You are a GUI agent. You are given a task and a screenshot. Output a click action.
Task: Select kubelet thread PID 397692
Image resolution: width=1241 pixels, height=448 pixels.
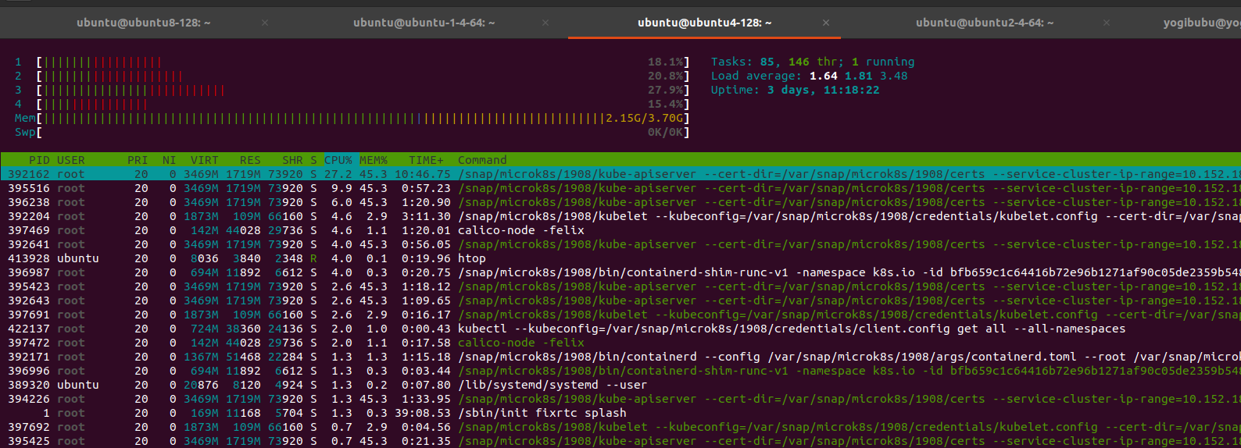point(620,427)
